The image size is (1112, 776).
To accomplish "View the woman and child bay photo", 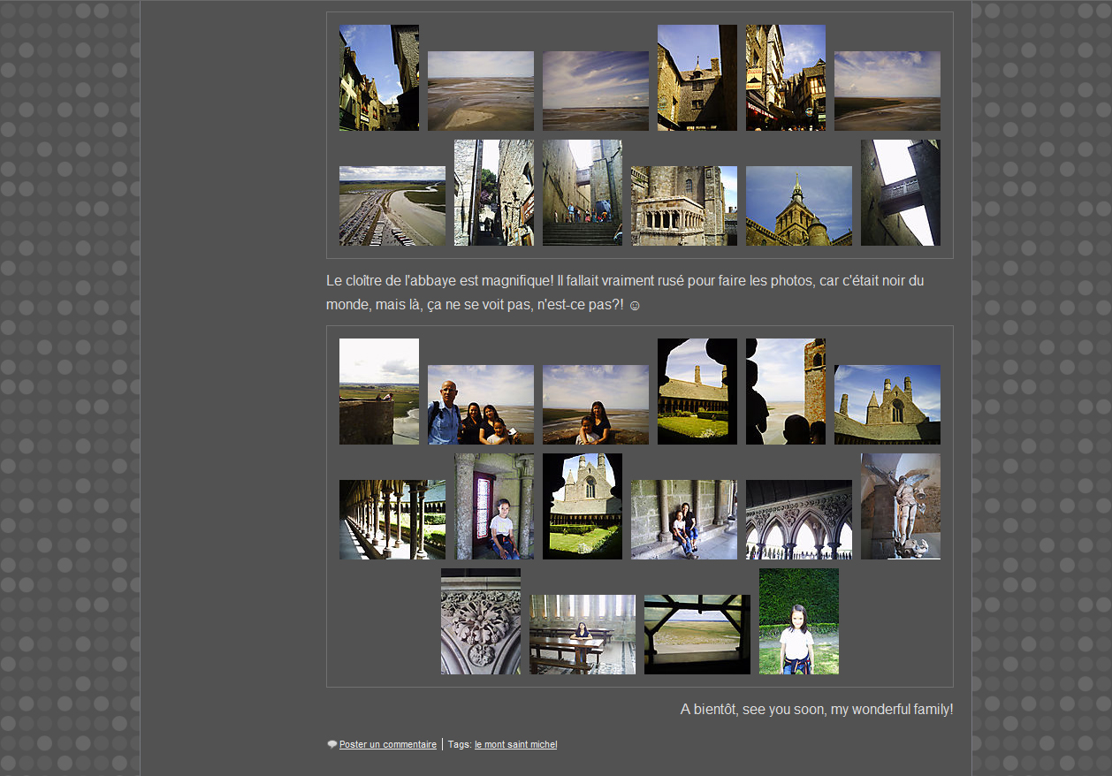I will click(595, 405).
